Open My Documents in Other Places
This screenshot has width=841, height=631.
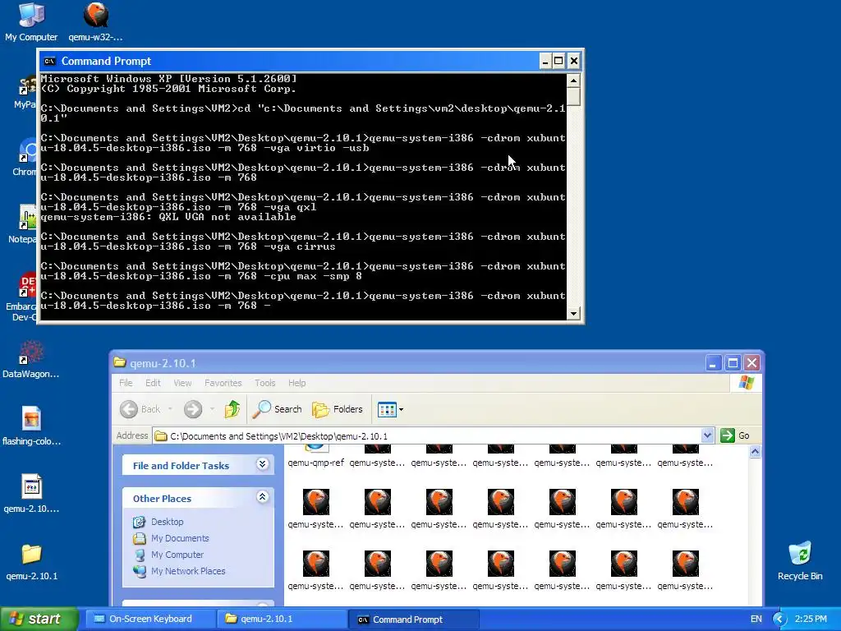[x=180, y=538]
